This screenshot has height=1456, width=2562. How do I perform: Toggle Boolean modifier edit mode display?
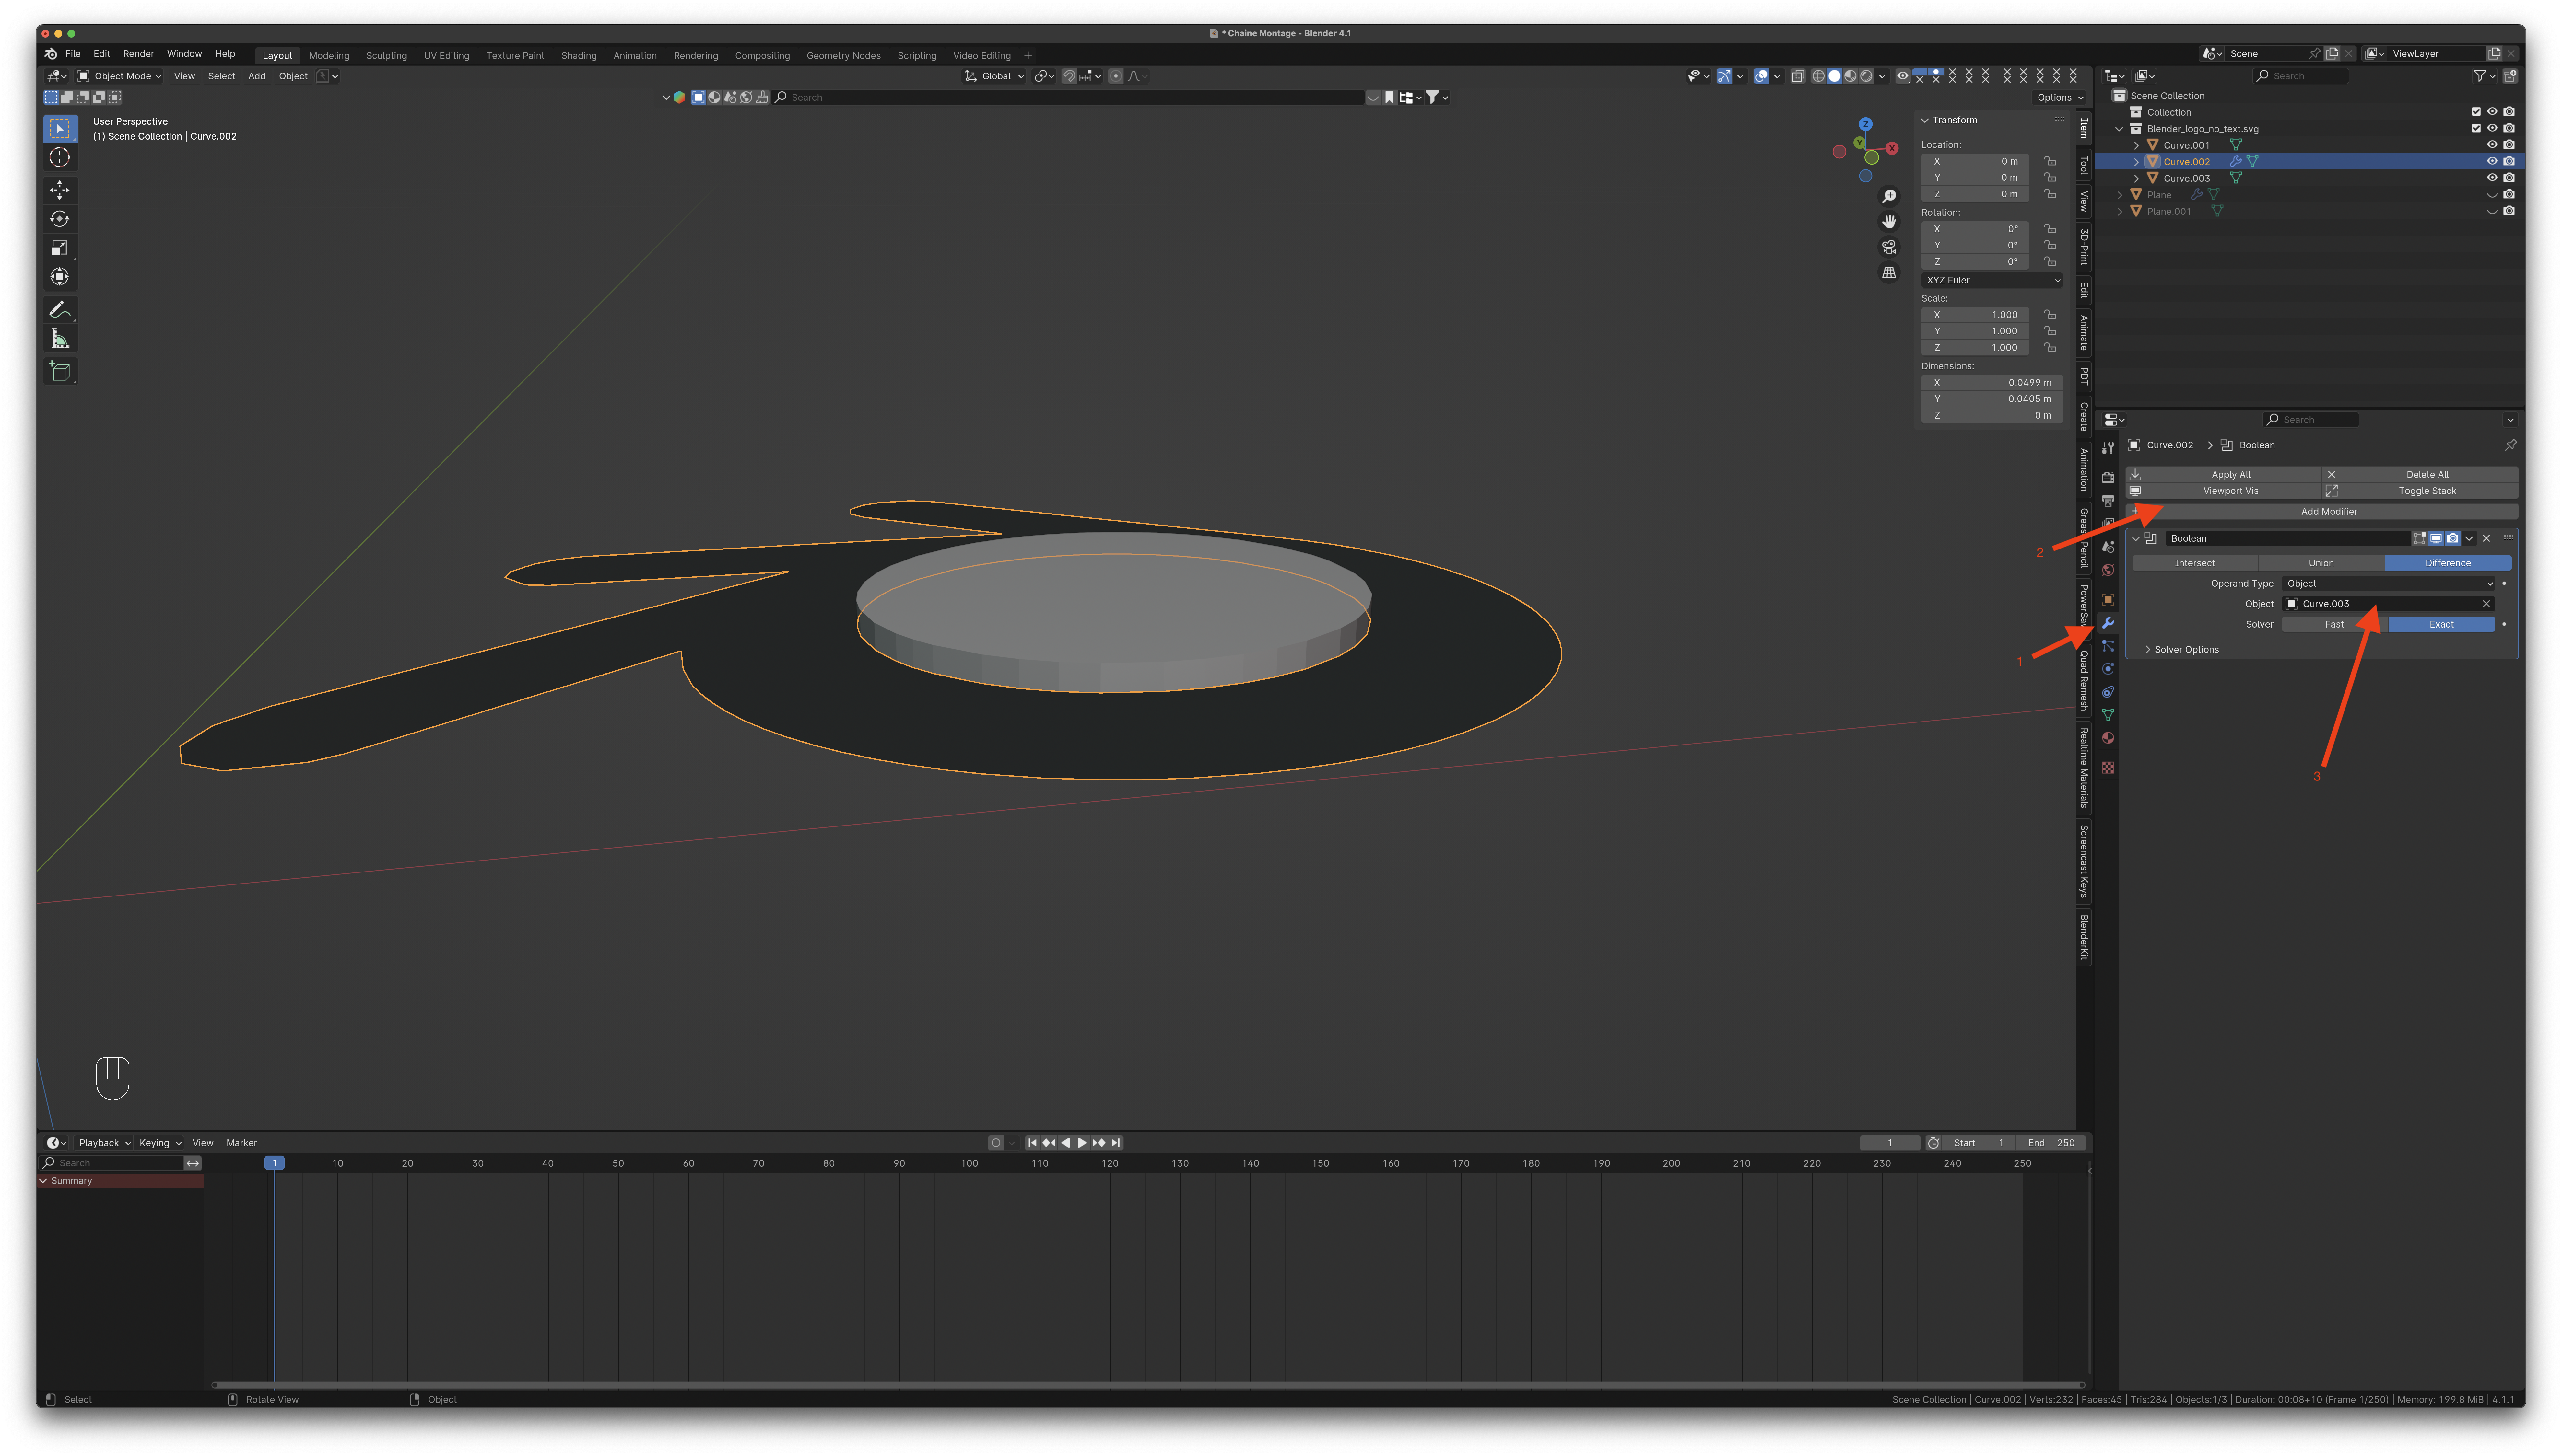(2420, 538)
